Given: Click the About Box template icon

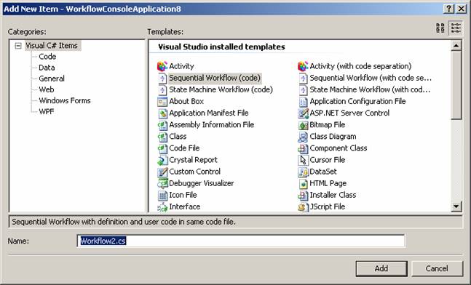Looking at the screenshot, I should 162,101.
